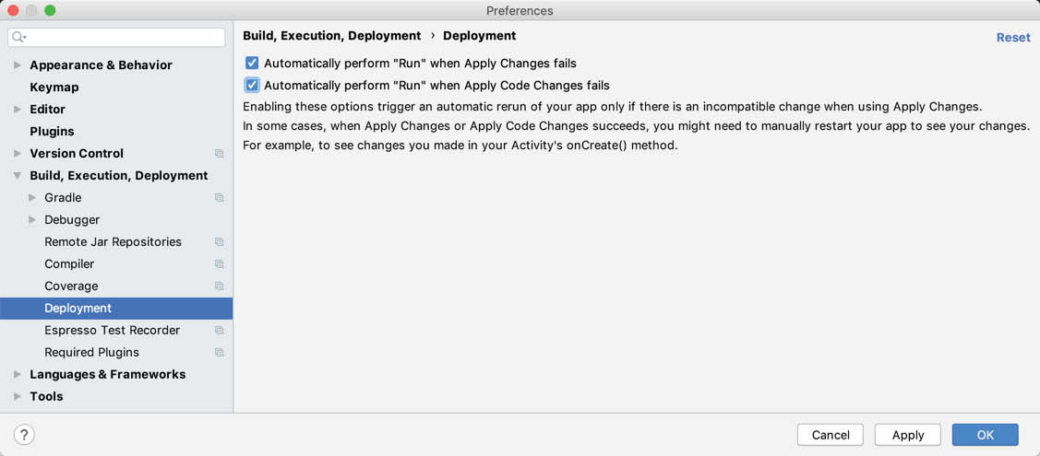Select Keymap in the settings sidebar
Viewport: 1040px width, 456px height.
point(54,88)
